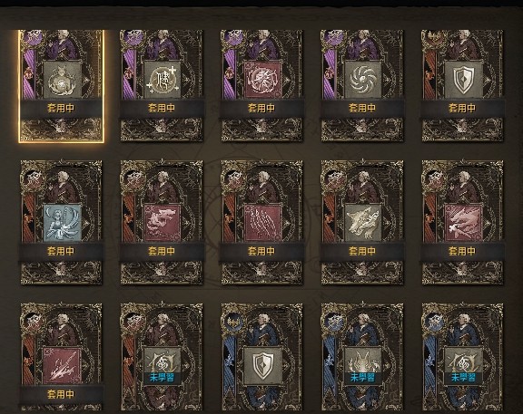Select the red spiked burst skill icon
Image resolution: width=523 pixels, height=414 pixels.
(x=262, y=80)
